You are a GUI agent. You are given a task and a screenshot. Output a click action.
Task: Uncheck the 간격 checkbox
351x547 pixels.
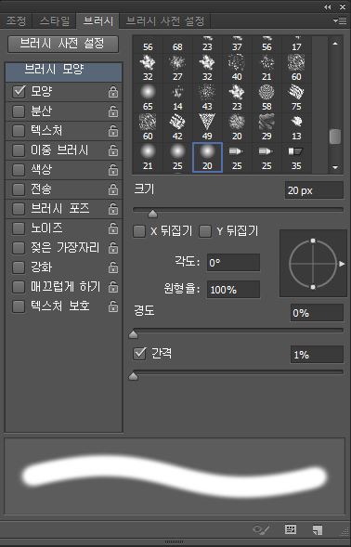pos(139,354)
